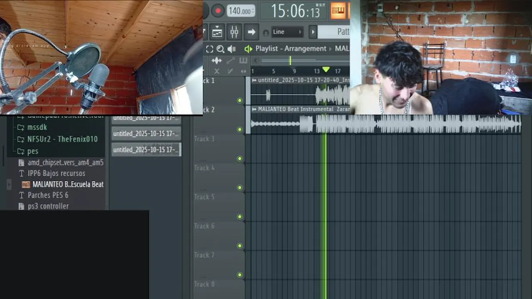Open the channel rack settings icon
The width and height of the screenshot is (532, 299).
click(x=217, y=32)
